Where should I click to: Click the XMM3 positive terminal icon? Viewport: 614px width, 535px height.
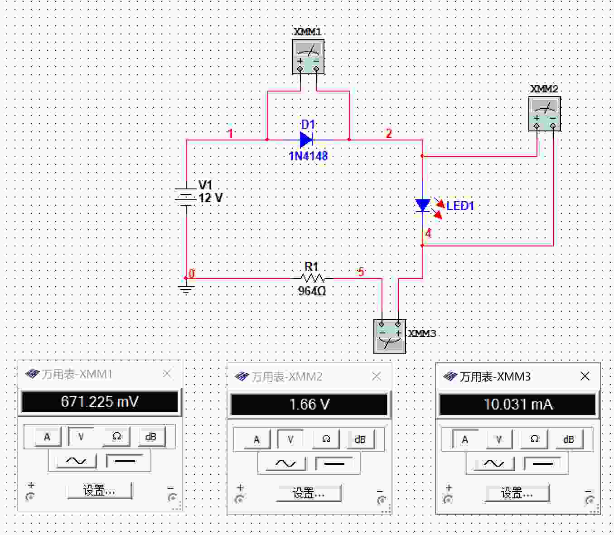tap(448, 499)
